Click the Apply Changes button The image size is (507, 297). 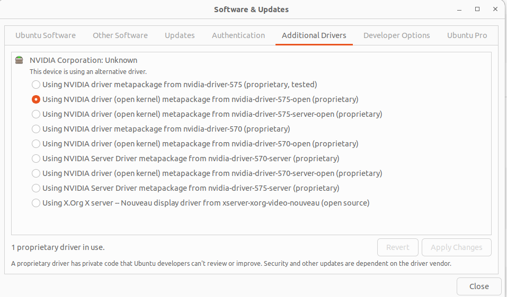[x=456, y=247]
